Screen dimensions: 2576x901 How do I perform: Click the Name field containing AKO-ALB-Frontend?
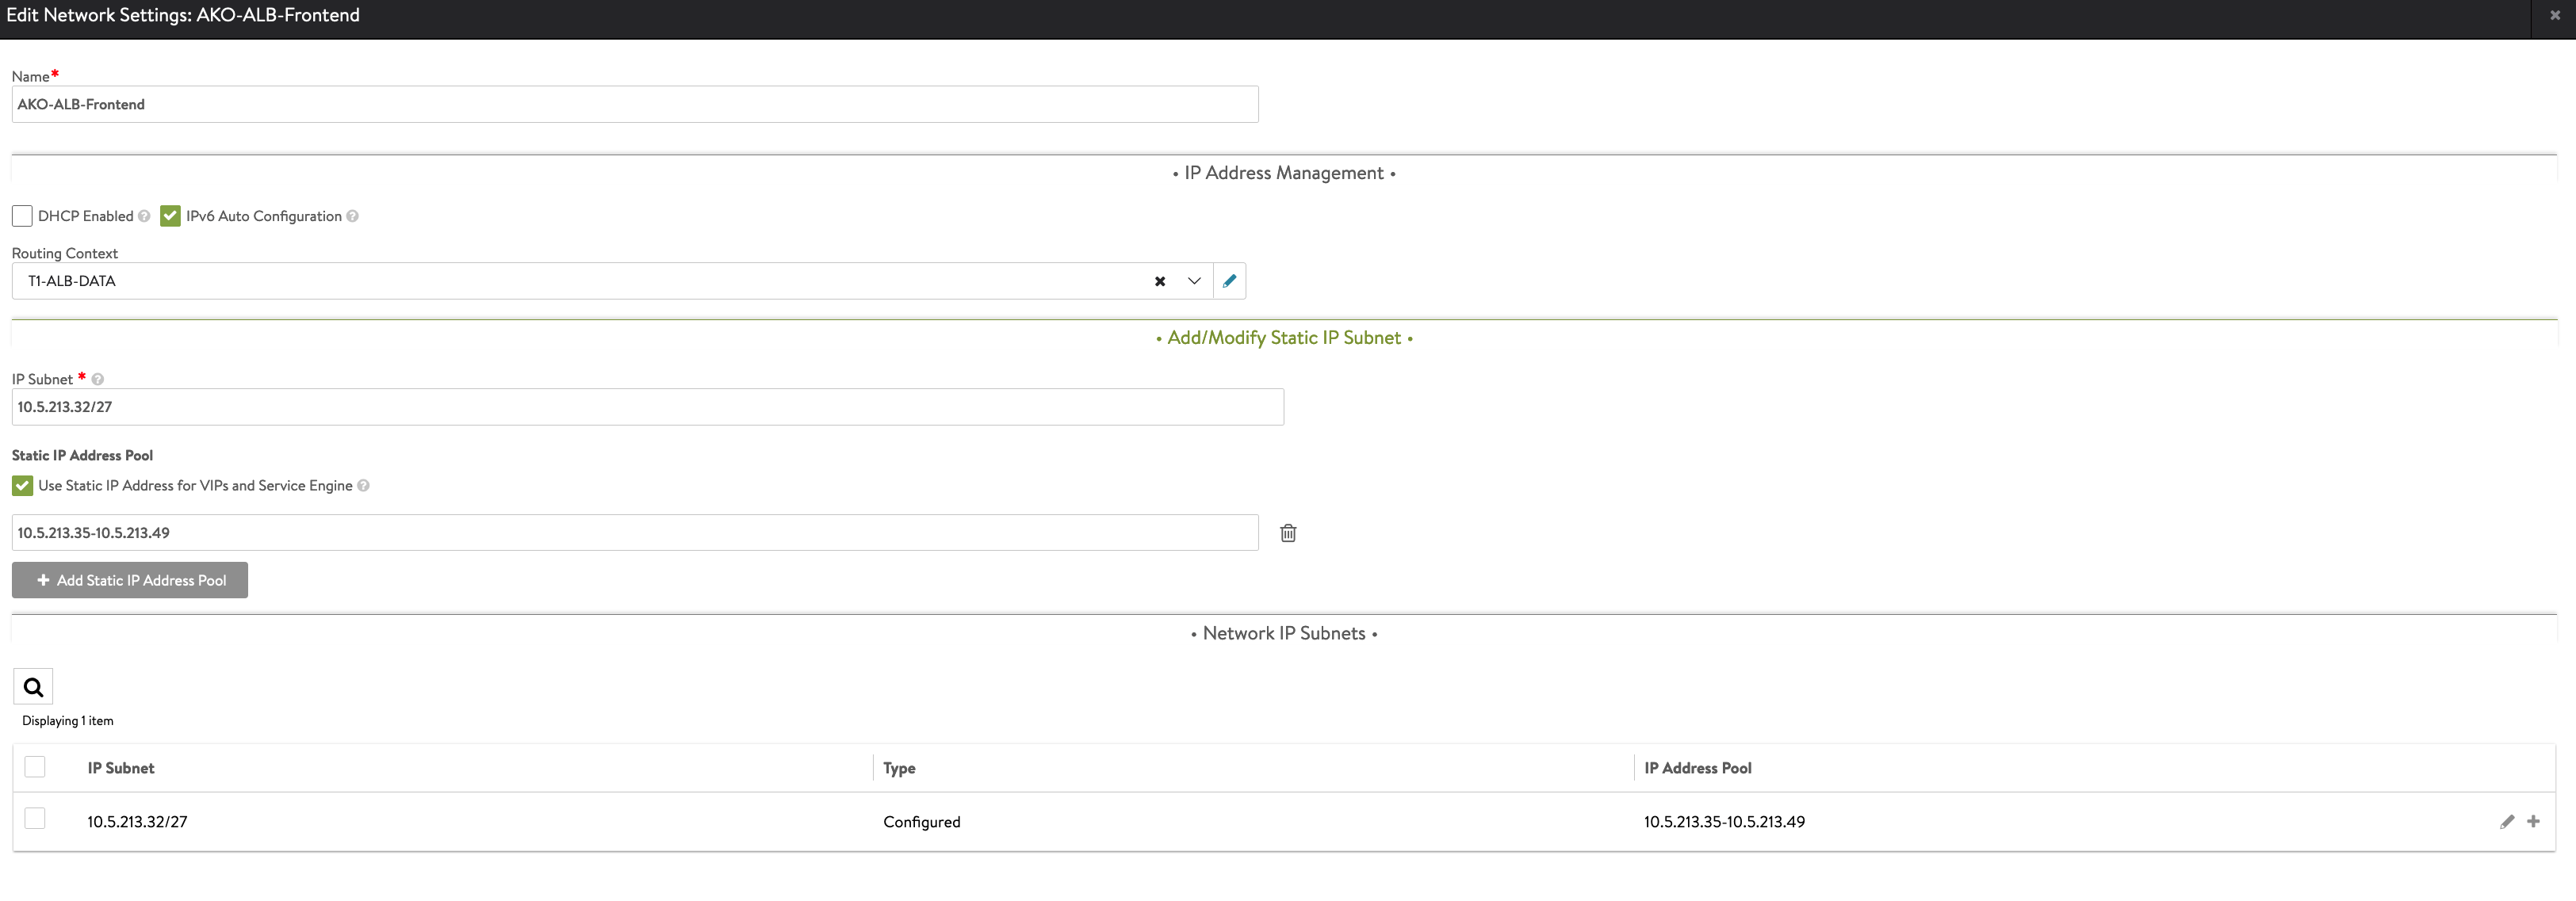(635, 104)
